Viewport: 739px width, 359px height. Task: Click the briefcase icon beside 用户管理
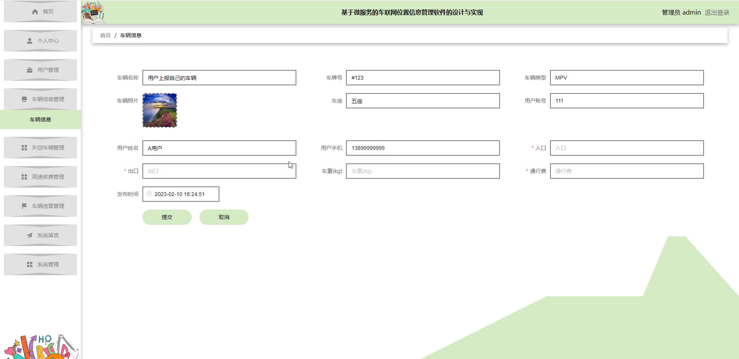(x=30, y=70)
